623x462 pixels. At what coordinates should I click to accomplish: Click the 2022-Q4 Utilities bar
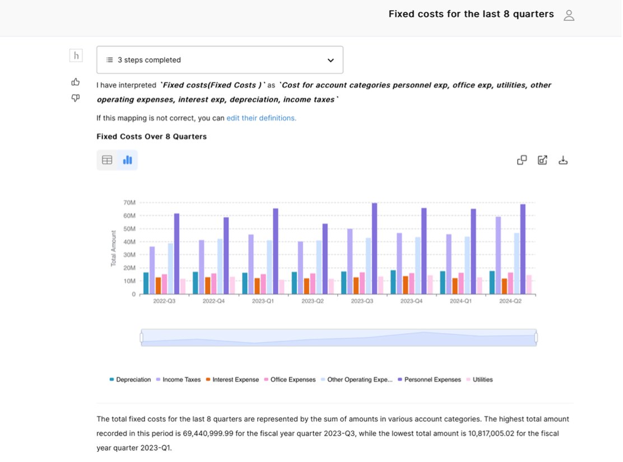(x=233, y=286)
